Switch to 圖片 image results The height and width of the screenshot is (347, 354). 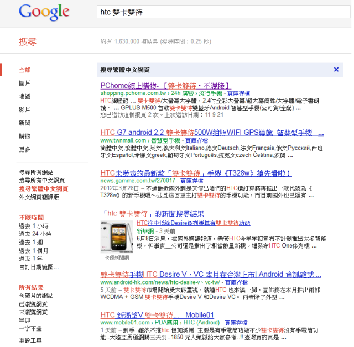pos(24,83)
